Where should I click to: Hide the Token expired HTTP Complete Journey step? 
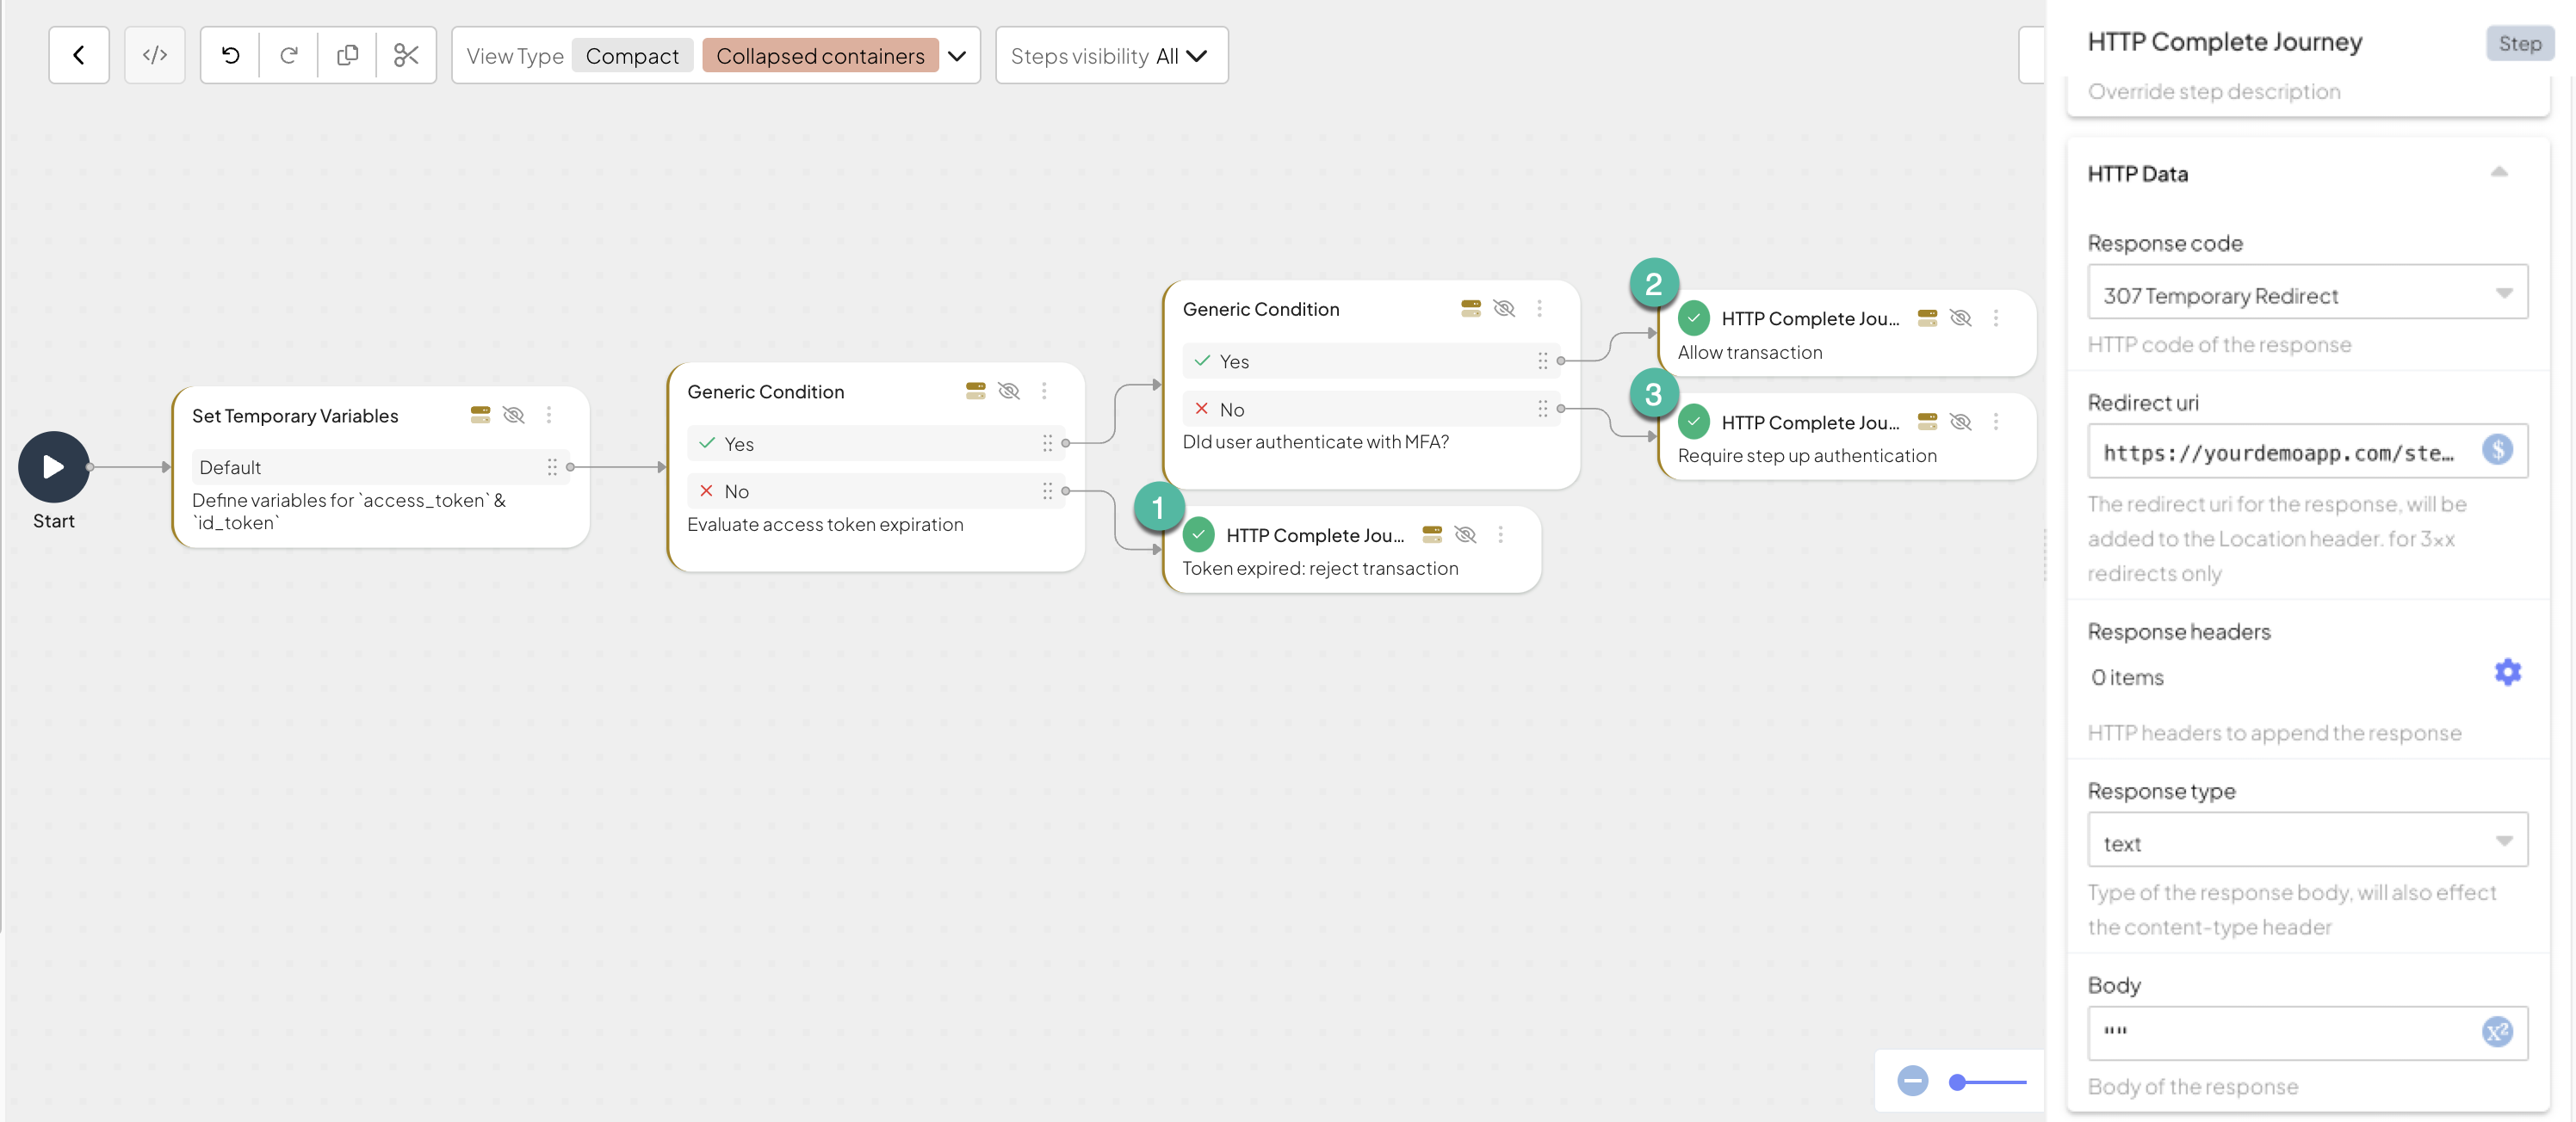point(1466,534)
